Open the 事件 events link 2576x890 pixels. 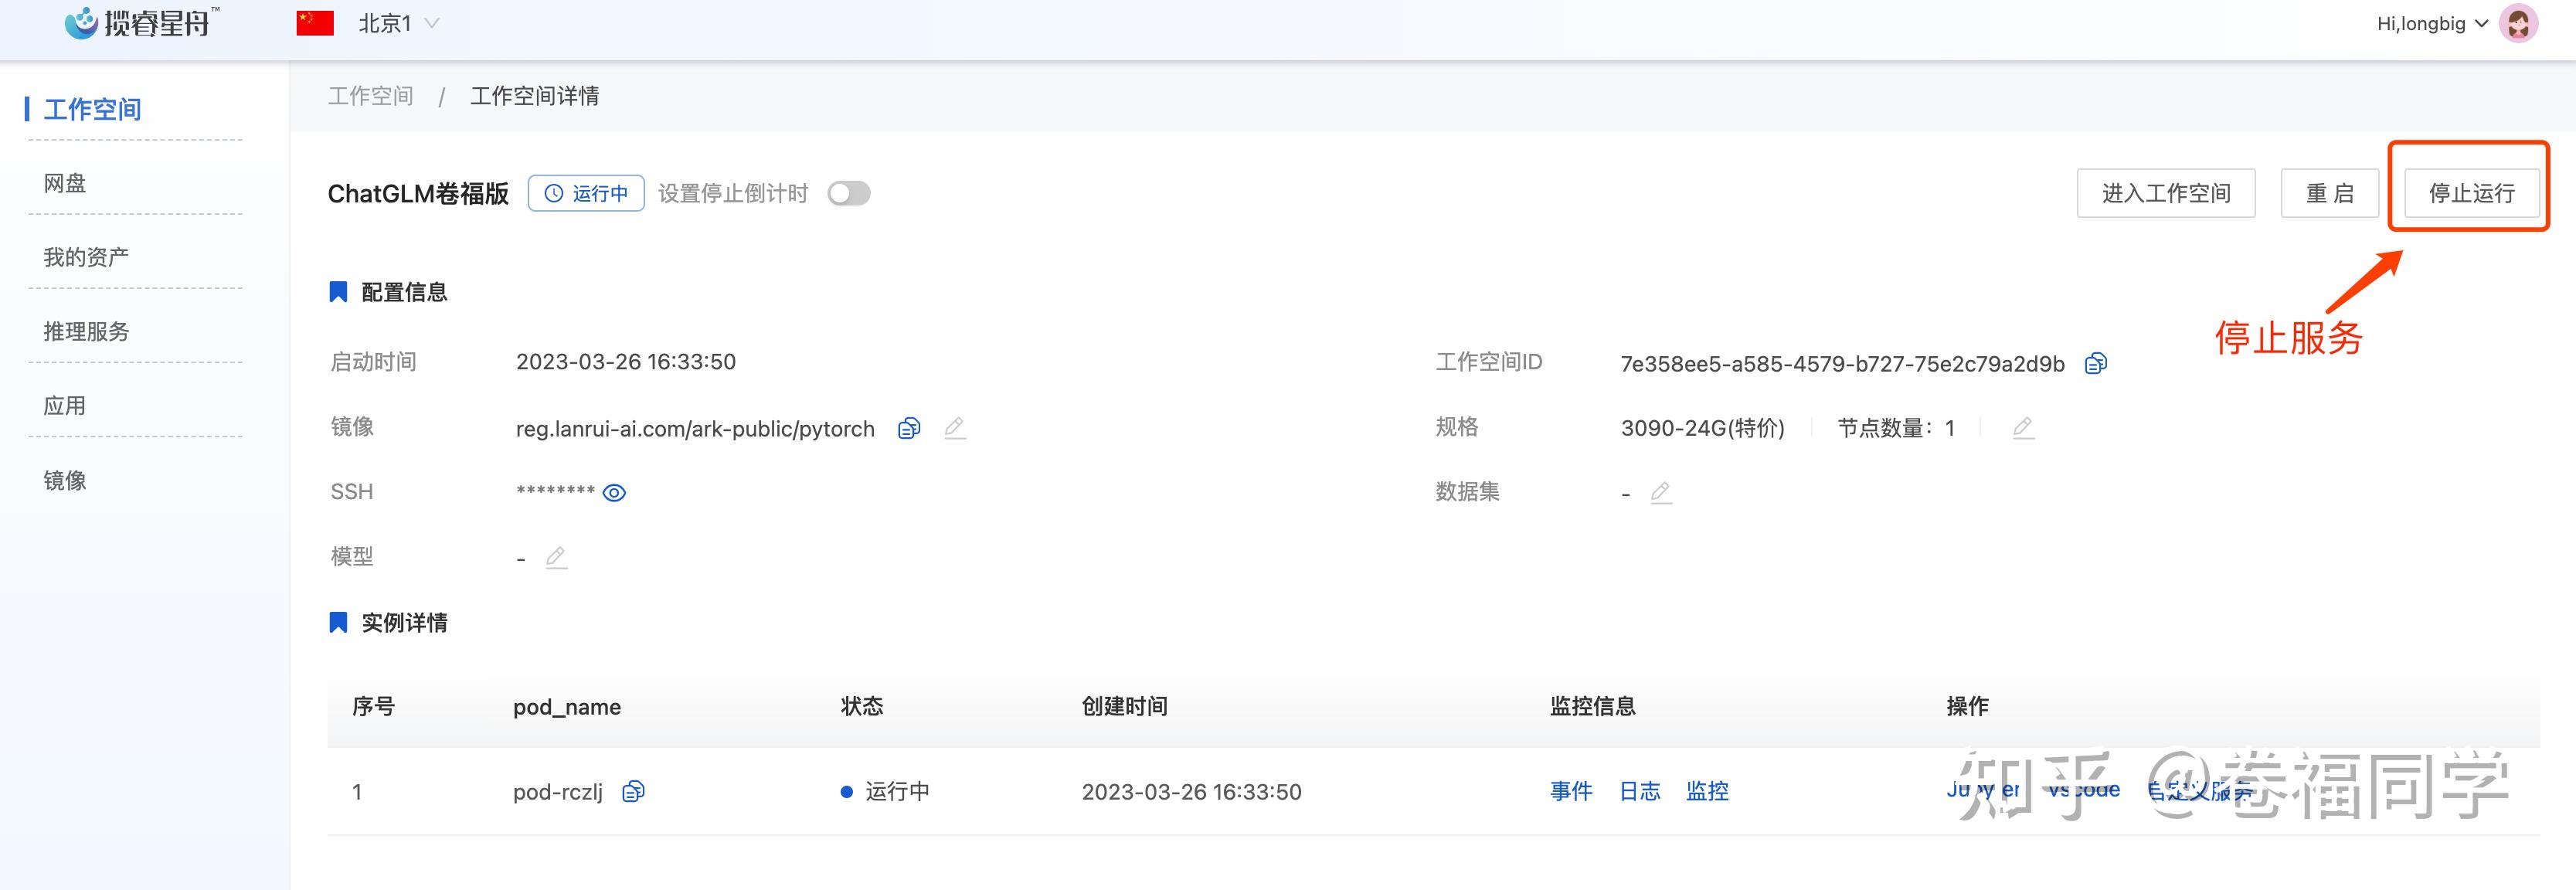point(1571,791)
